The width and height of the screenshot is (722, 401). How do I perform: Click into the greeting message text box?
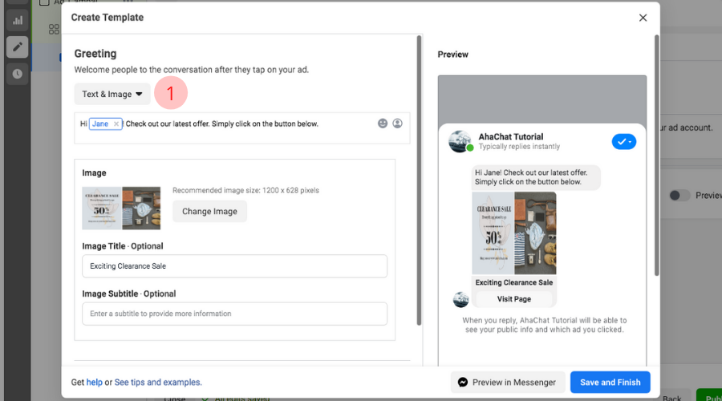[242, 128]
